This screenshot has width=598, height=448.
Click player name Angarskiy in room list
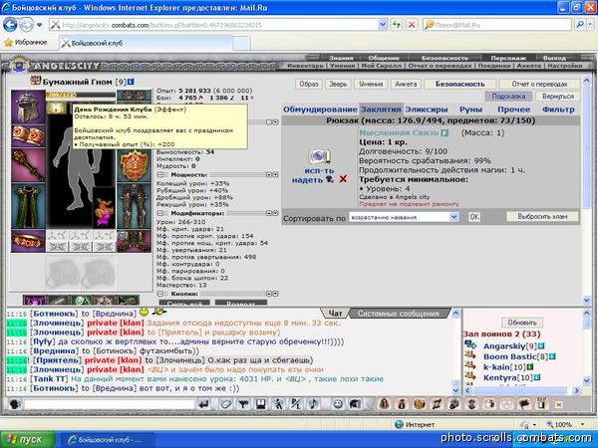pos(504,346)
